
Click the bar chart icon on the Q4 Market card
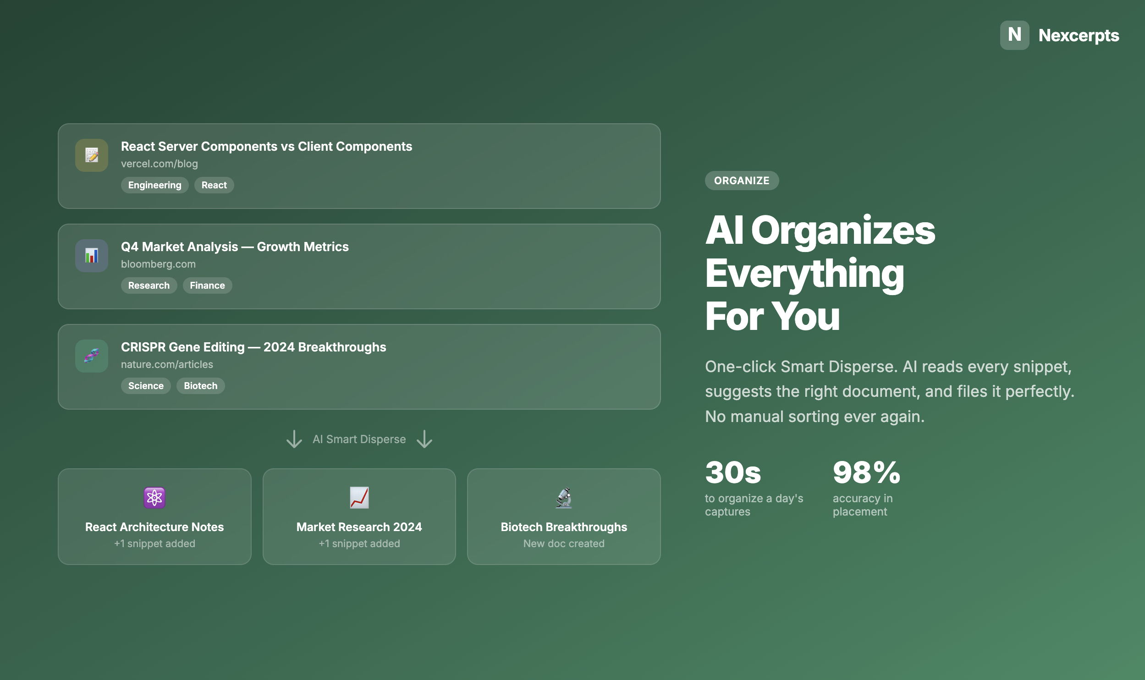92,256
